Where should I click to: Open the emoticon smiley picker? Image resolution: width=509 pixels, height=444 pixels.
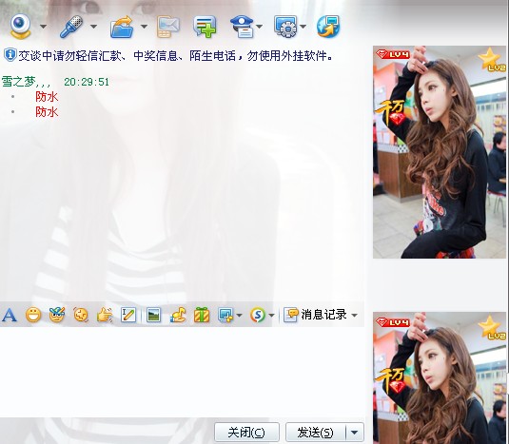click(x=33, y=315)
